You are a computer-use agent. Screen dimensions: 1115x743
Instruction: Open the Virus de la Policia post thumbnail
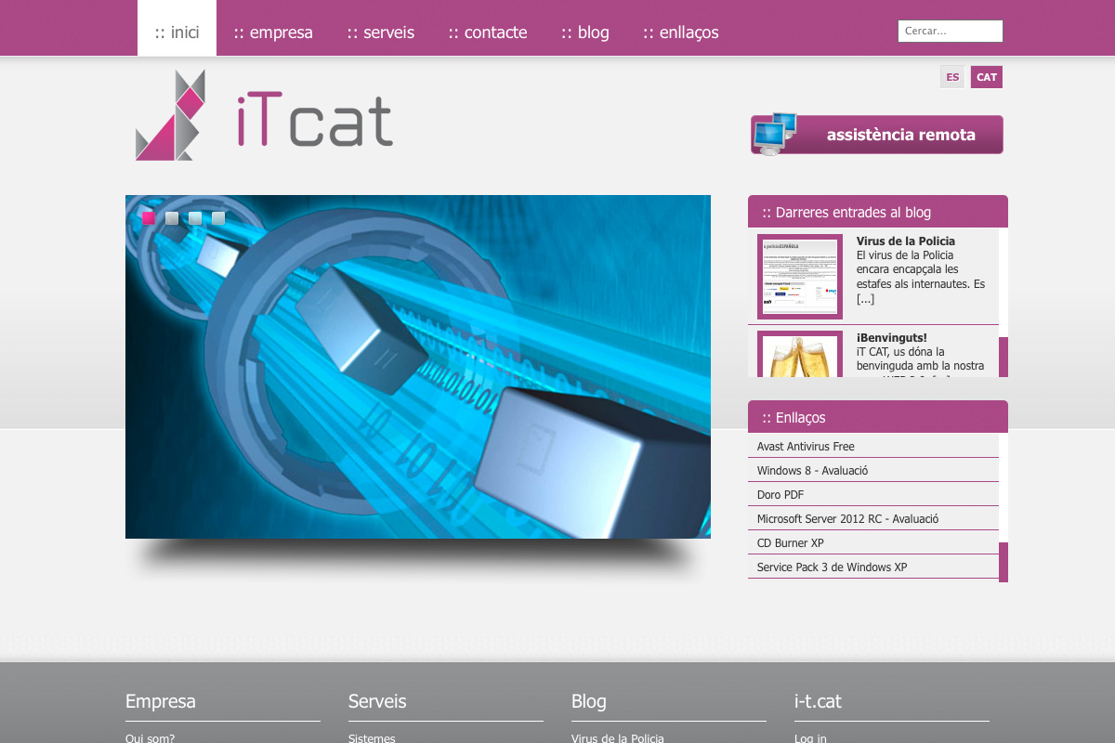(799, 277)
